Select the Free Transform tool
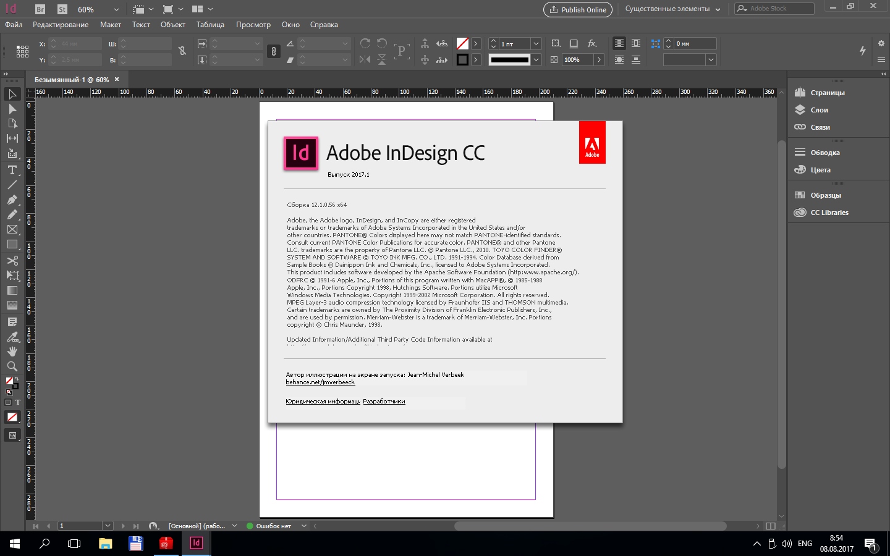This screenshot has width=890, height=556. pyautogui.click(x=12, y=276)
